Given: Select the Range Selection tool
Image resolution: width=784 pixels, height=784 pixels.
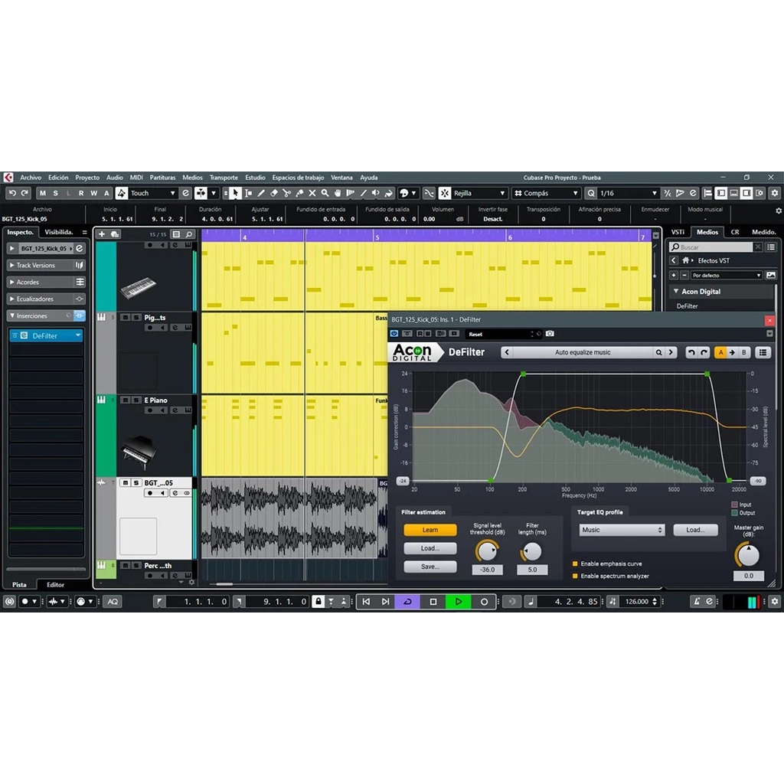Looking at the screenshot, I should [248, 193].
